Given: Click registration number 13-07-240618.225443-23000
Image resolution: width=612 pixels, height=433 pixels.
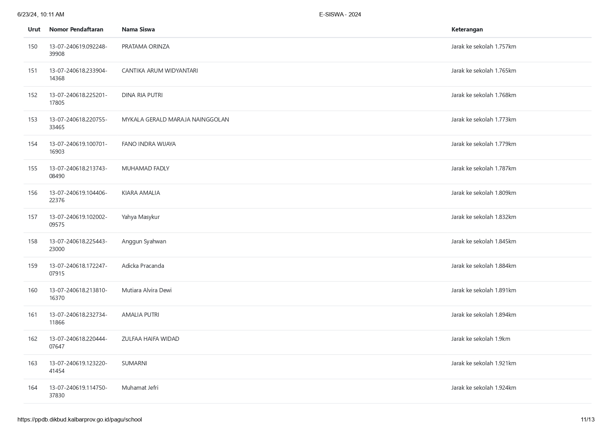Looking at the screenshot, I should 78,245.
